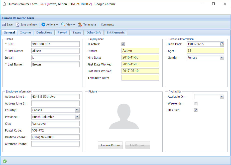Viewport: 231px width, 165px height.
Task: Expand the Gender dropdown
Action: point(222,57)
